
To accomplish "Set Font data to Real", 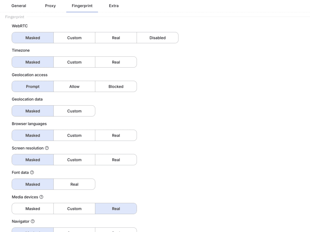I will tap(74, 184).
